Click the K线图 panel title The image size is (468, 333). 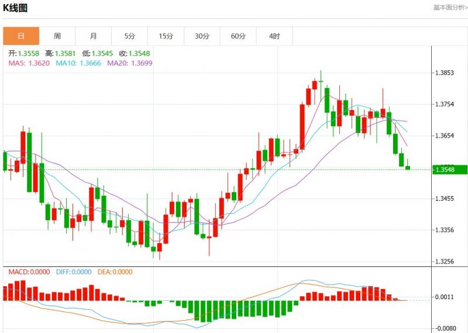point(15,8)
